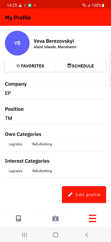Click the pencil icon on Edit profile
The width and height of the screenshot is (111, 242).
click(x=70, y=195)
